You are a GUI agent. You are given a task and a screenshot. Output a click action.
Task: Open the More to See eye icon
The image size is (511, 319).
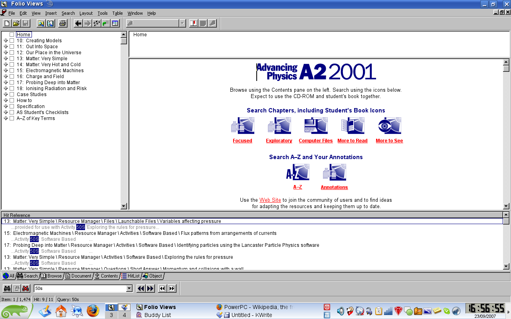click(389, 126)
